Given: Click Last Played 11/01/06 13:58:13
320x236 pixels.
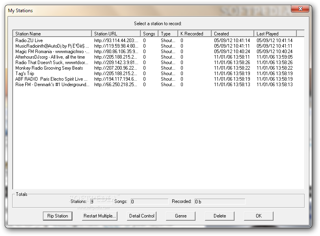Looking at the screenshot, I should tap(275, 85).
